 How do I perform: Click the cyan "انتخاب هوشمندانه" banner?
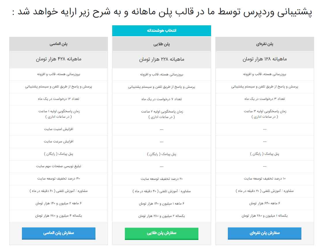pyautogui.click(x=161, y=30)
